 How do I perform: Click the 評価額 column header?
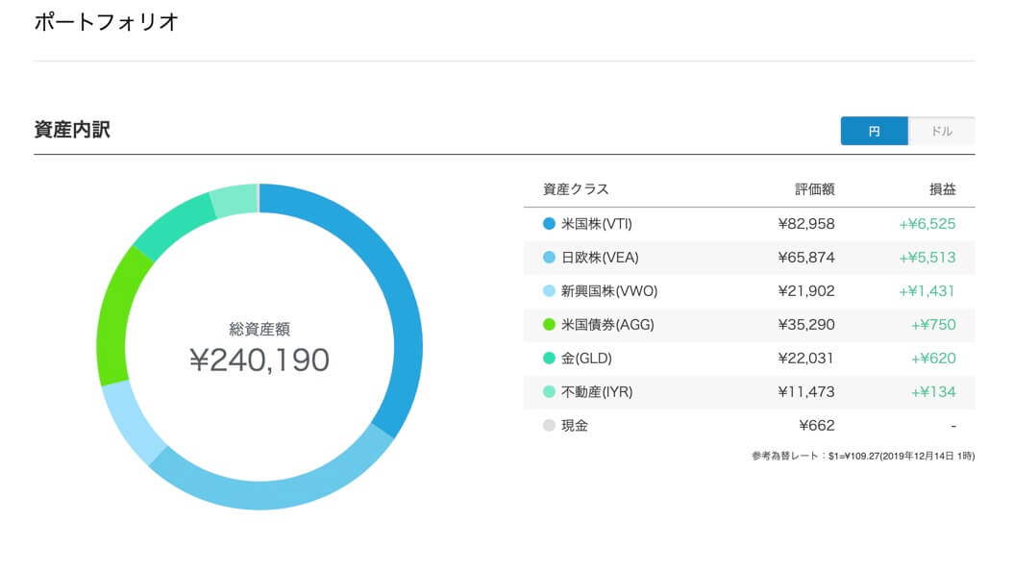point(815,189)
